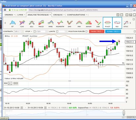Image resolution: width=136 pixels, height=120 pixels.
Task: Add the MM moving average indicator
Action: pos(79,23)
